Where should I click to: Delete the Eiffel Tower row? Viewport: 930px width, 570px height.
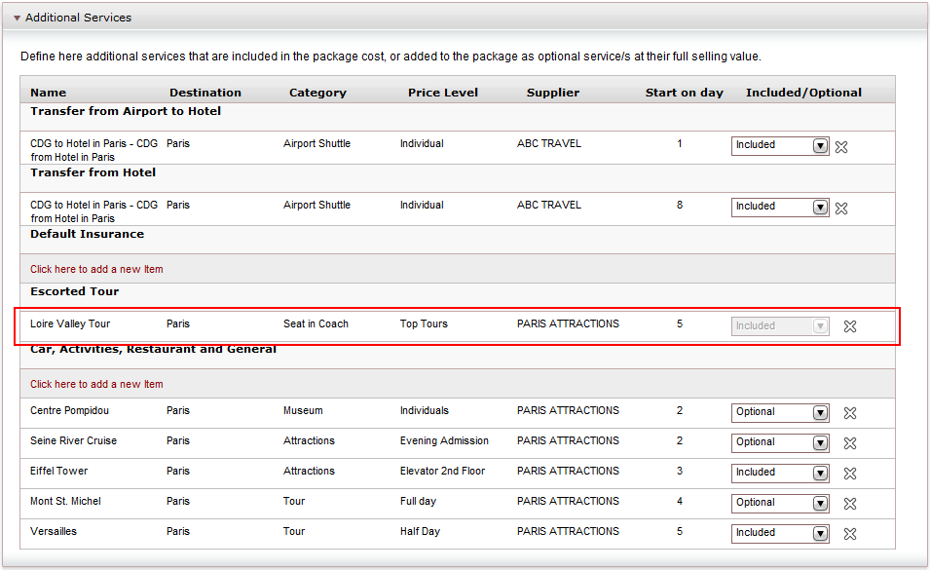(x=850, y=474)
